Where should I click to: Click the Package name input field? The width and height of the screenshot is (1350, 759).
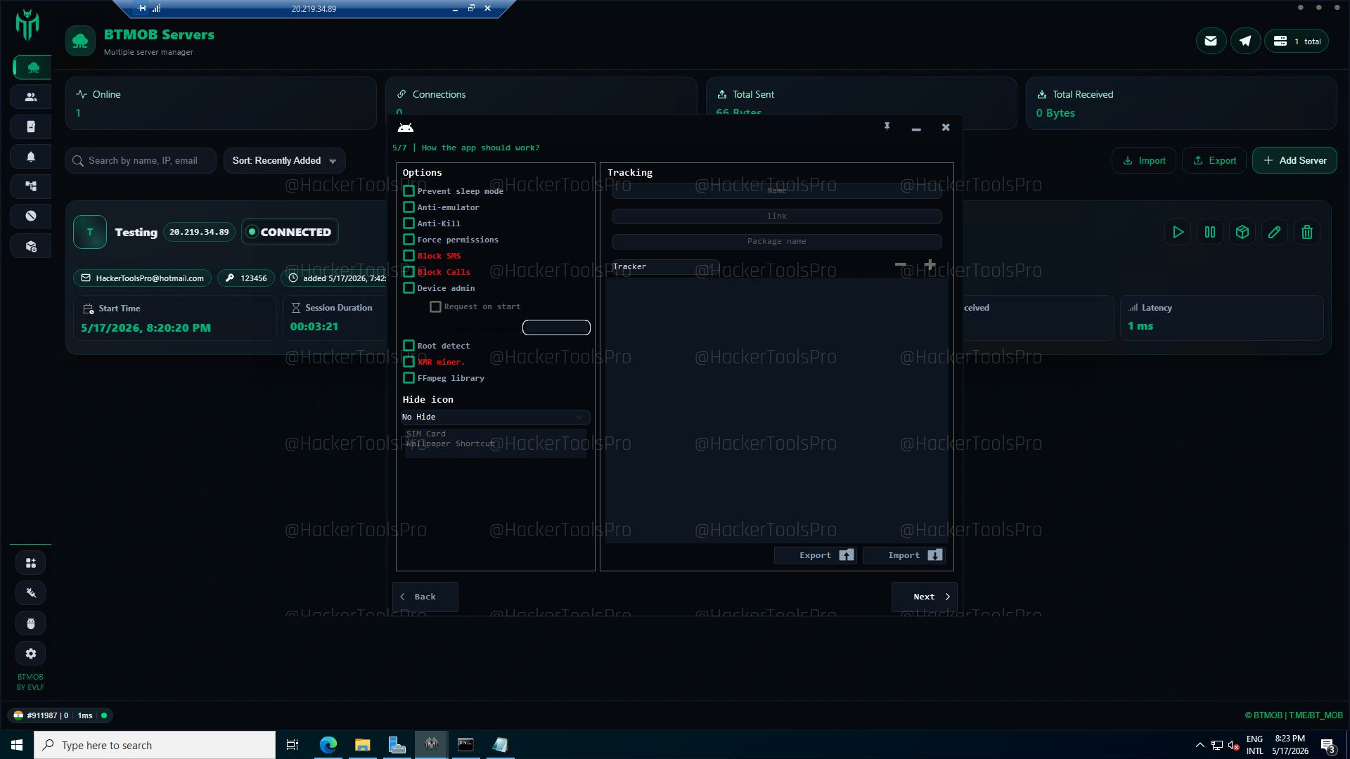(776, 242)
